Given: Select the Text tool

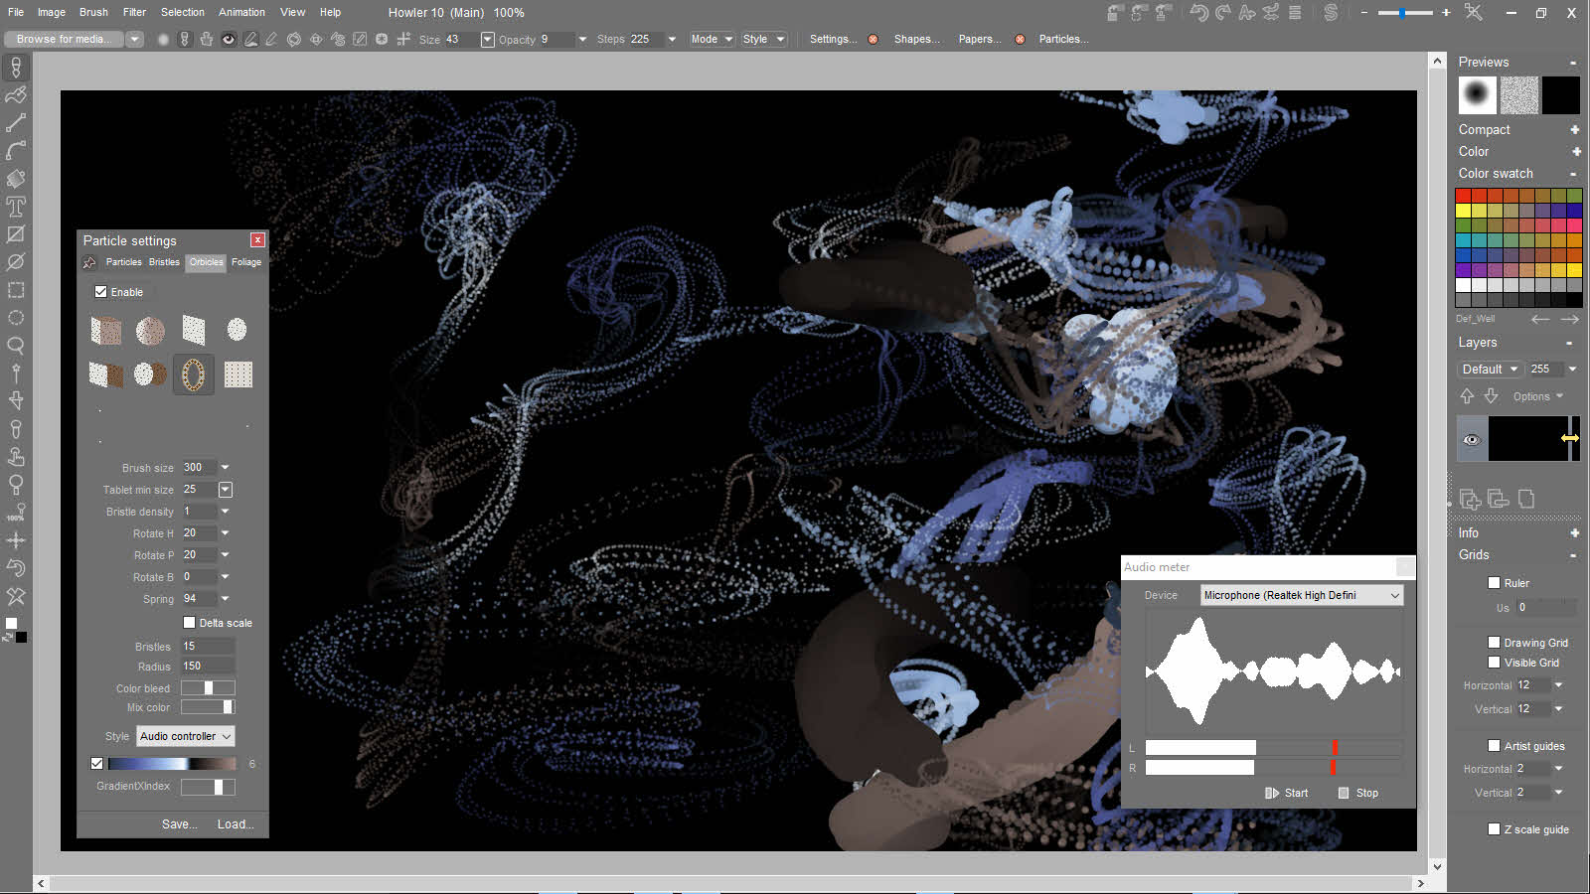Looking at the screenshot, I should [16, 207].
